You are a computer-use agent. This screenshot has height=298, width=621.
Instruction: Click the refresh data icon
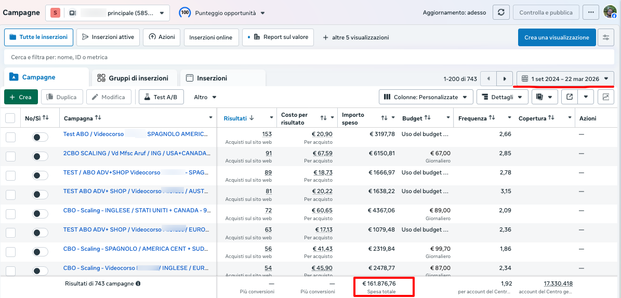pos(500,12)
